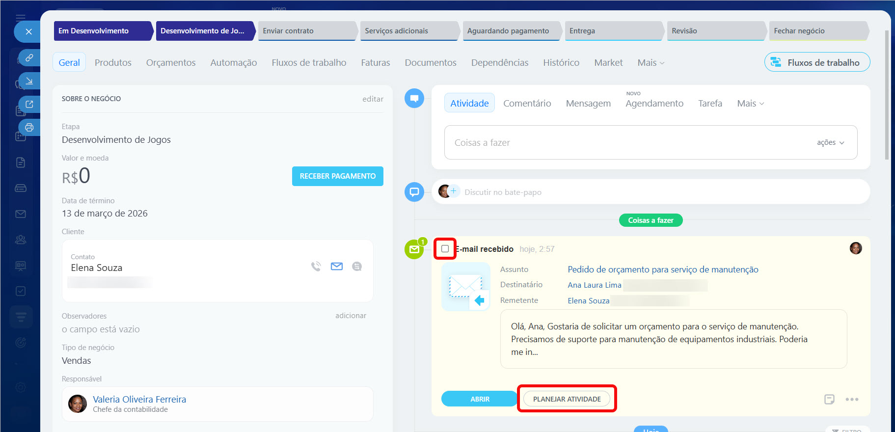Image resolution: width=895 pixels, height=432 pixels.
Task: Click the open in new window icon
Action: 29,104
